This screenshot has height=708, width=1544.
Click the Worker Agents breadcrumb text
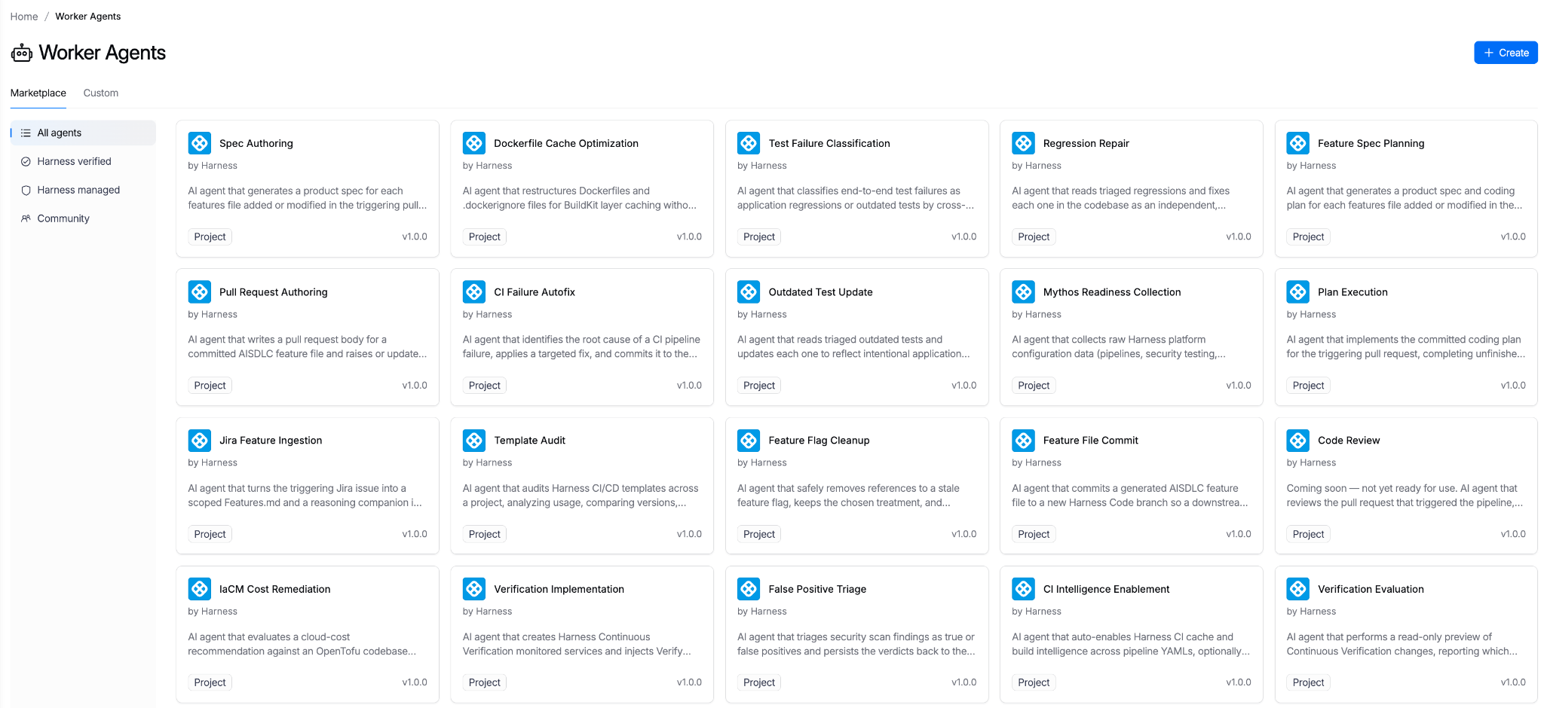click(x=88, y=17)
